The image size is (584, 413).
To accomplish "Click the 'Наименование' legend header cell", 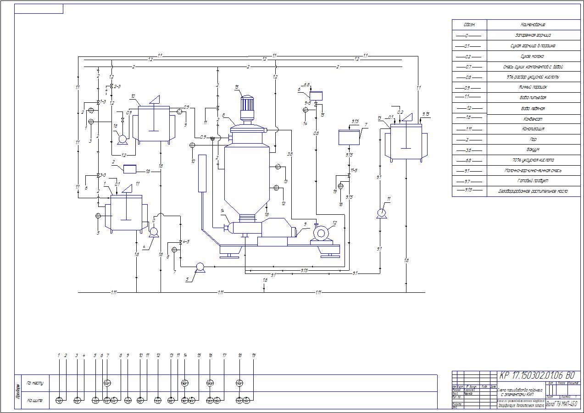I will pos(533,25).
